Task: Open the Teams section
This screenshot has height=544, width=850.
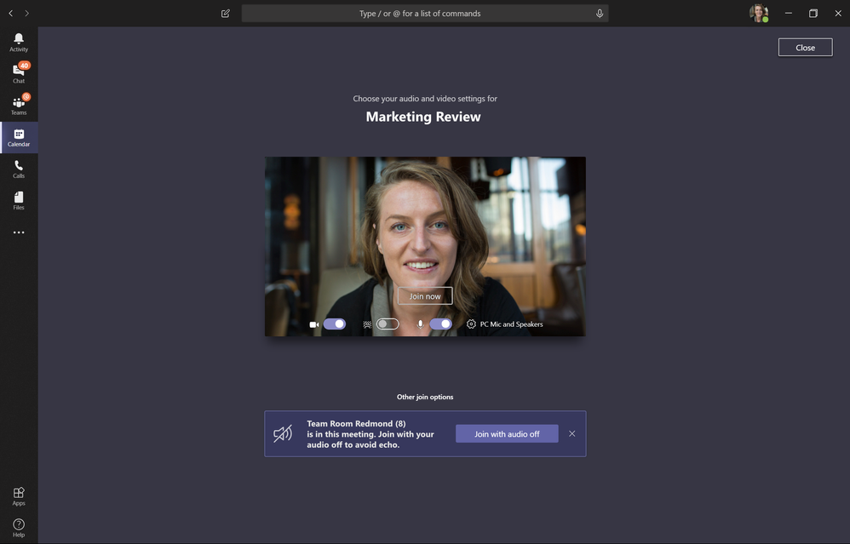Action: pos(19,106)
